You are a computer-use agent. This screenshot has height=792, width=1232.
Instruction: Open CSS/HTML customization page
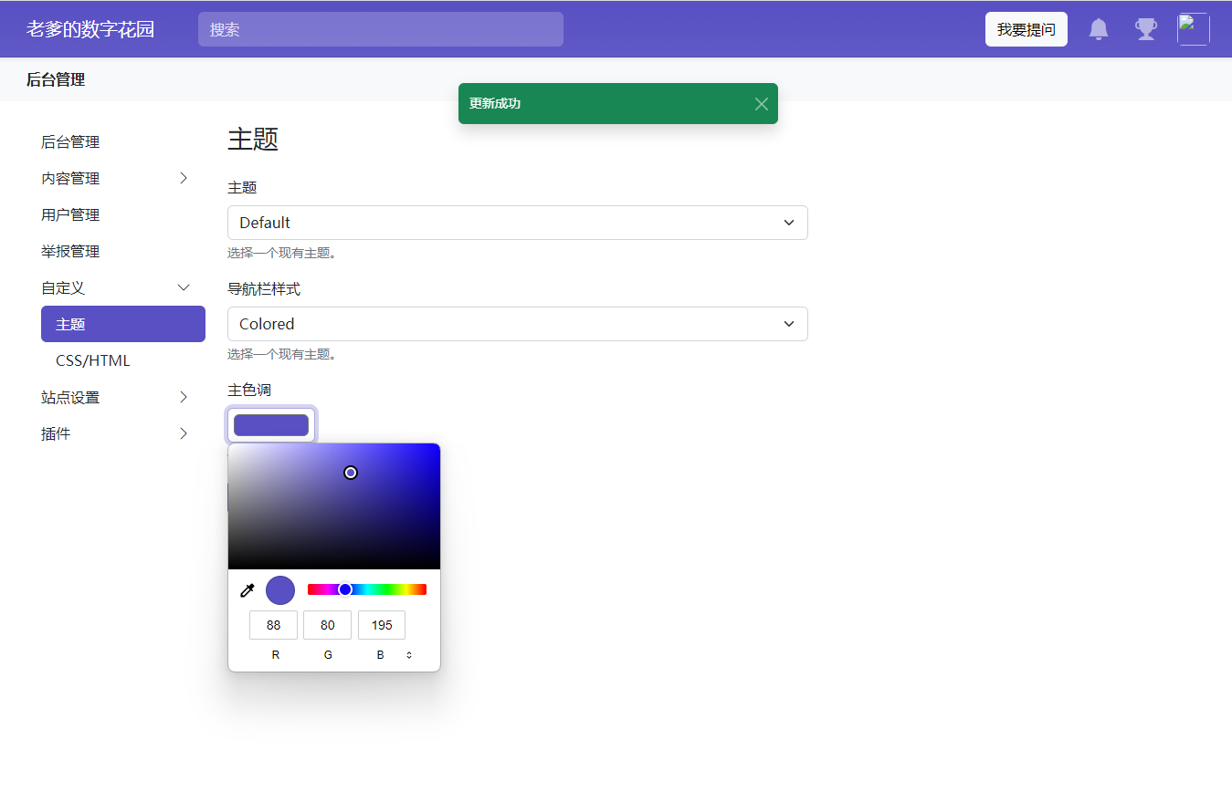[x=93, y=361]
